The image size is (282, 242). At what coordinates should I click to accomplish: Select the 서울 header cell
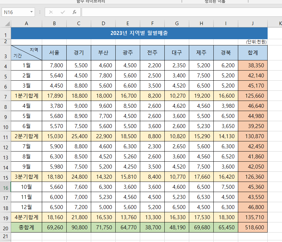(x=54, y=53)
